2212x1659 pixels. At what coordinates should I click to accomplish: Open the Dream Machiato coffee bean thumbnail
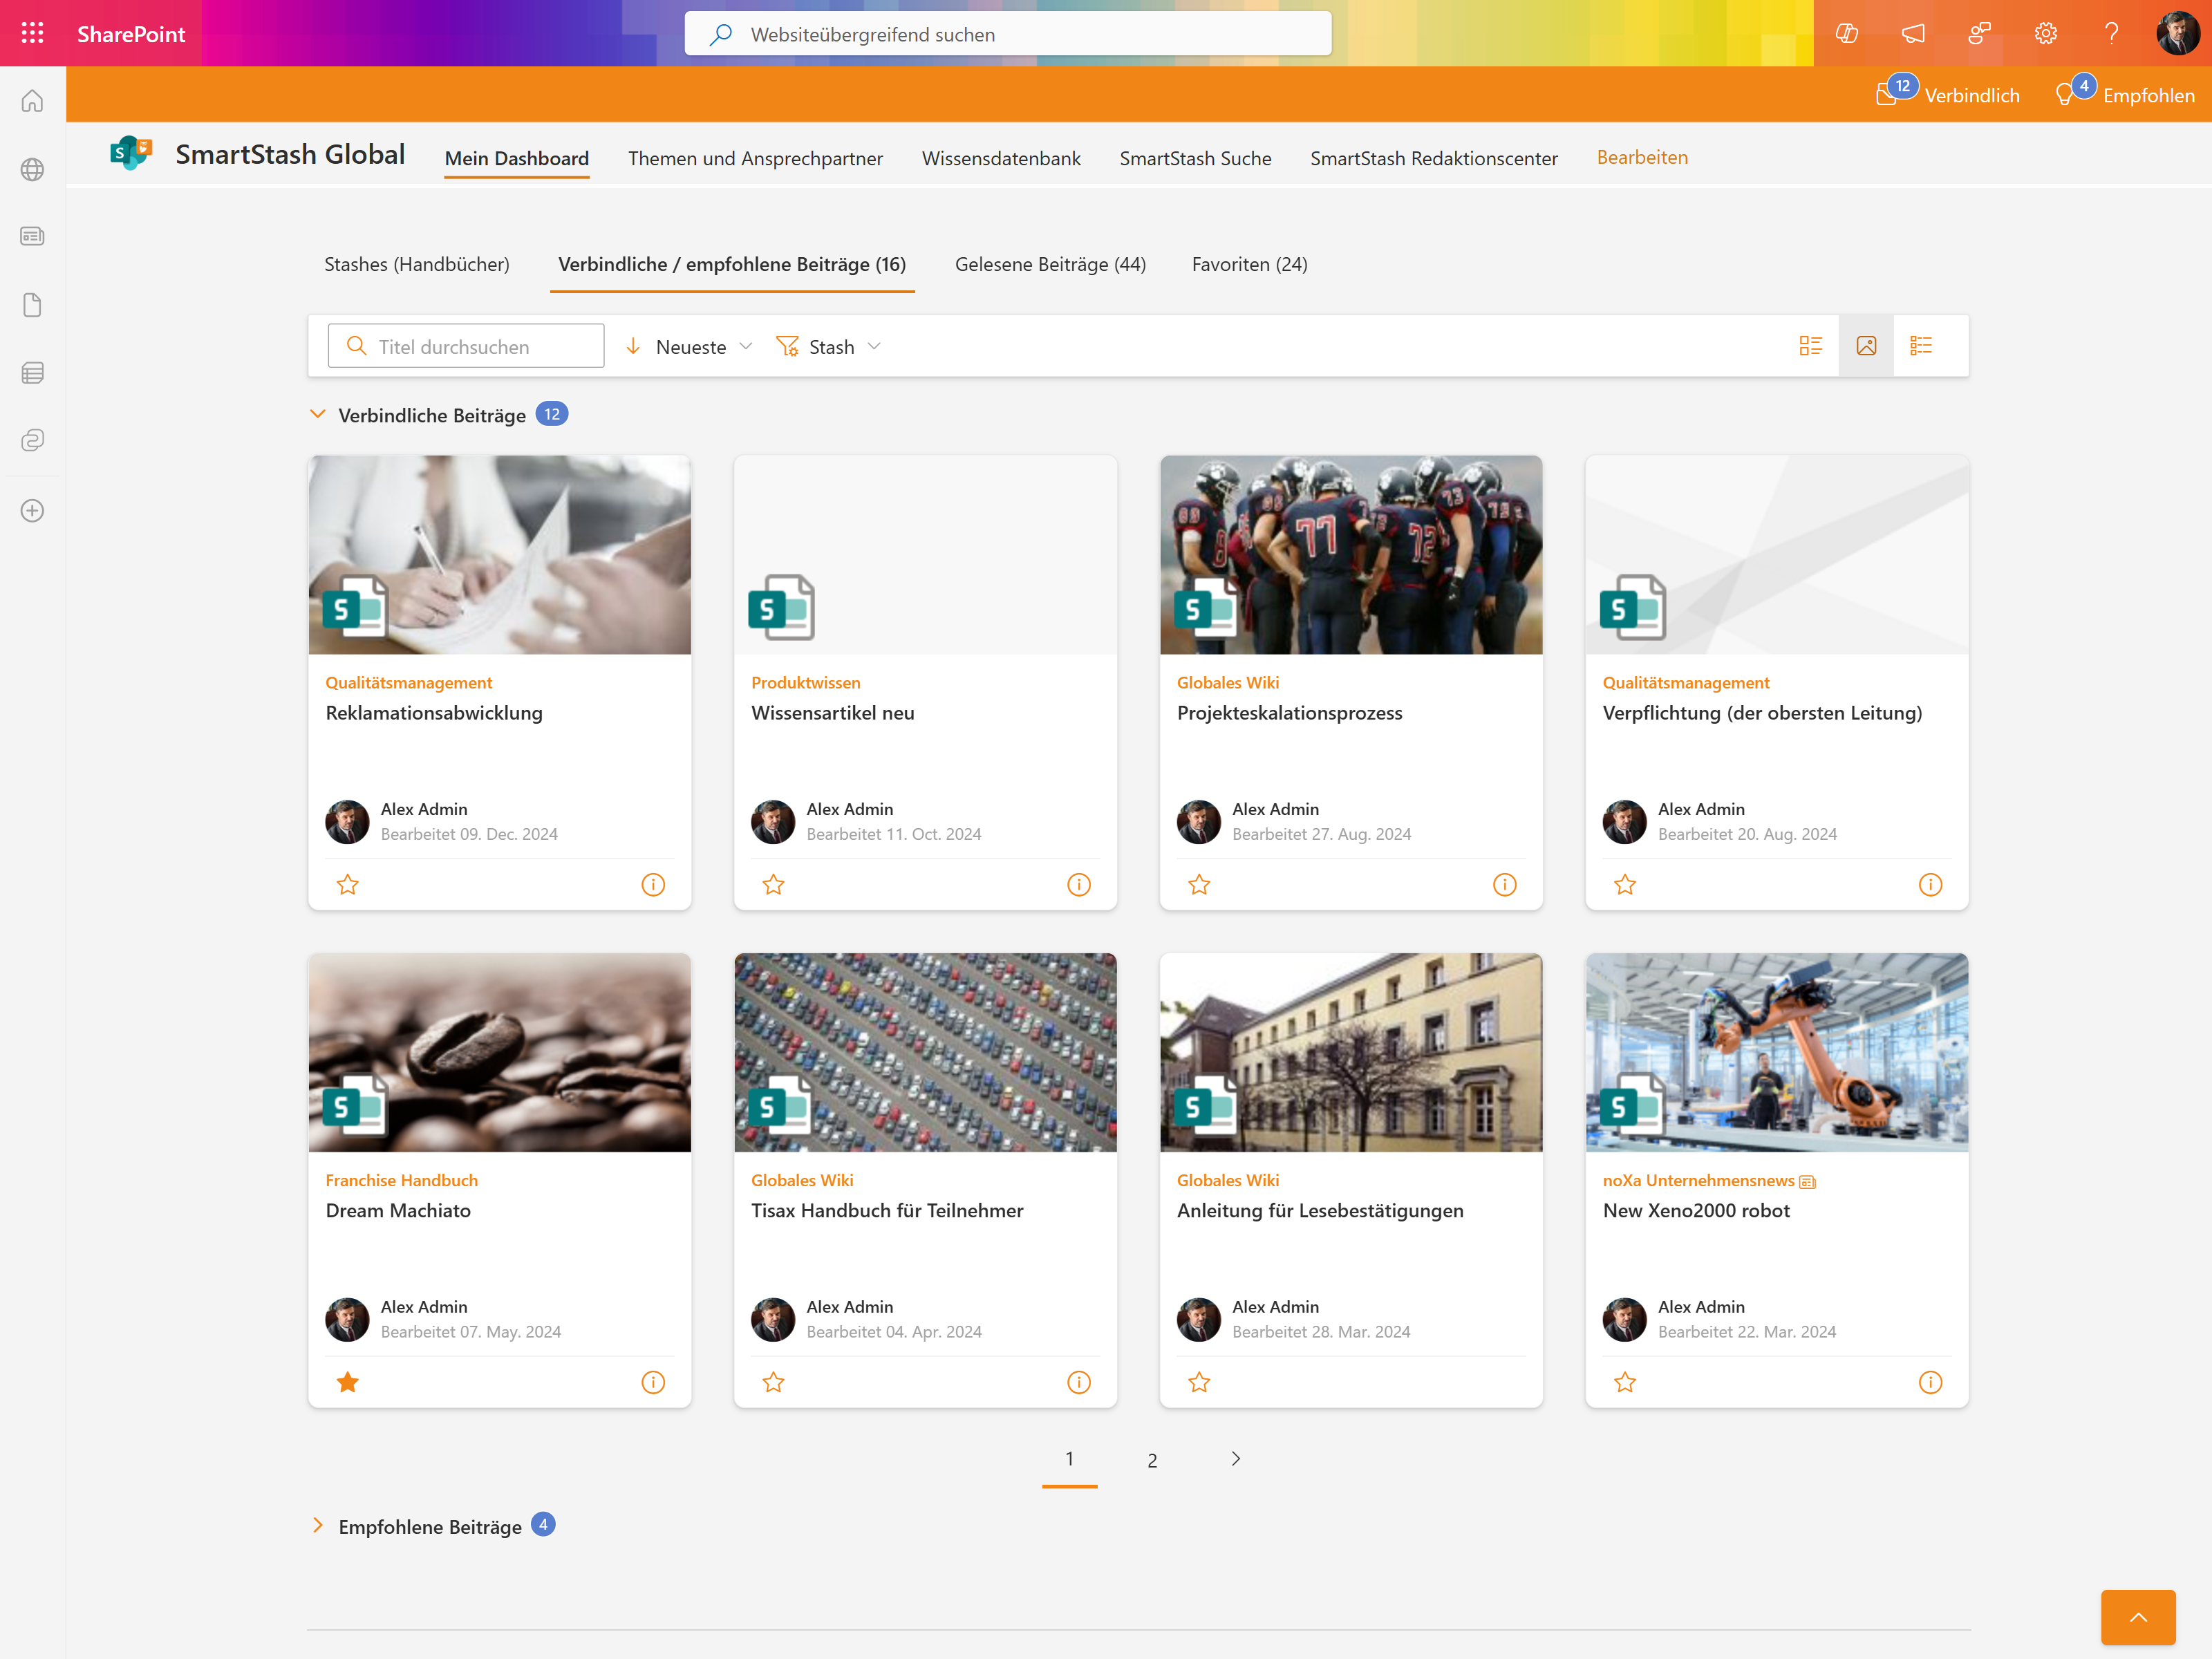(x=500, y=1052)
